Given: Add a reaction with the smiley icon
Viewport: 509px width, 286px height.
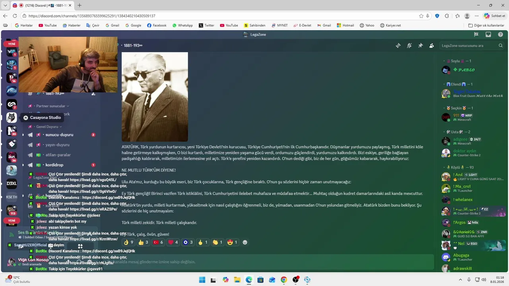Looking at the screenshot, I should 245,242.
